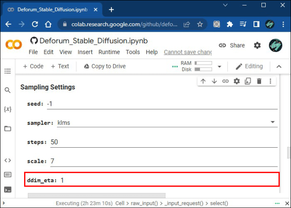The width and height of the screenshot is (291, 208).
Task: Expand bottom status bar arrow
Action: point(4,203)
